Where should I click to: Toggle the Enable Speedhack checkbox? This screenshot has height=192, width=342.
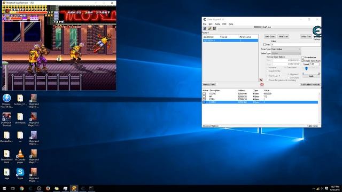click(x=303, y=60)
